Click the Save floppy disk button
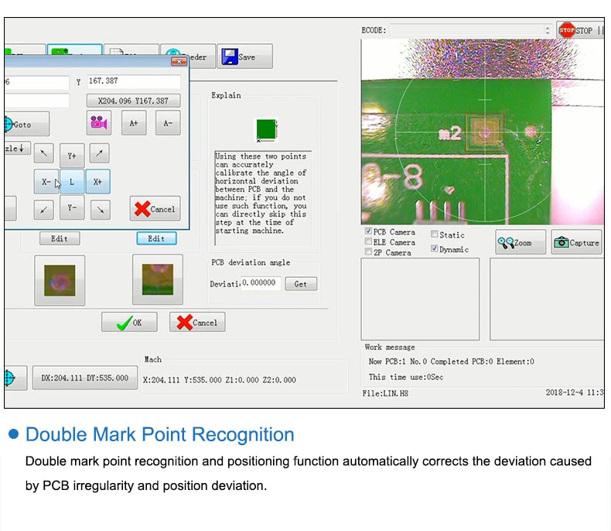The image size is (611, 531). click(244, 57)
